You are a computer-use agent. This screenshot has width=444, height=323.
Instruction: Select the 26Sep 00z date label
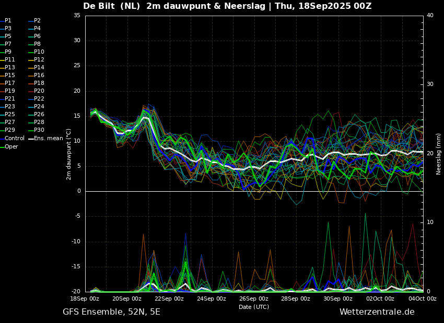(254, 299)
